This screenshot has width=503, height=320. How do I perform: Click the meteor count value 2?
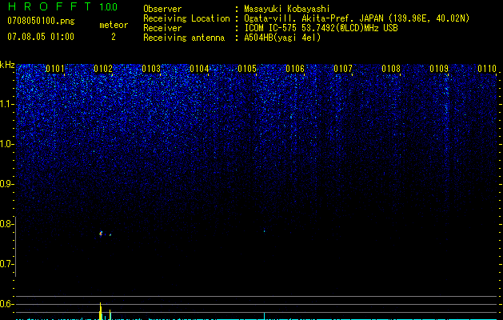(x=114, y=37)
